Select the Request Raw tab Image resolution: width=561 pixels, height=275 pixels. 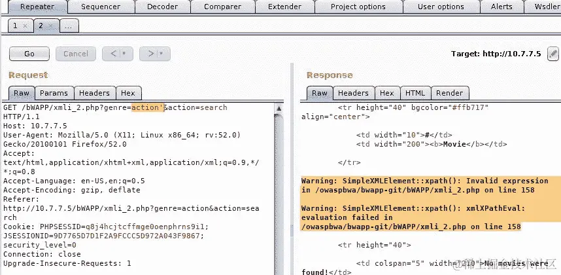22,93
